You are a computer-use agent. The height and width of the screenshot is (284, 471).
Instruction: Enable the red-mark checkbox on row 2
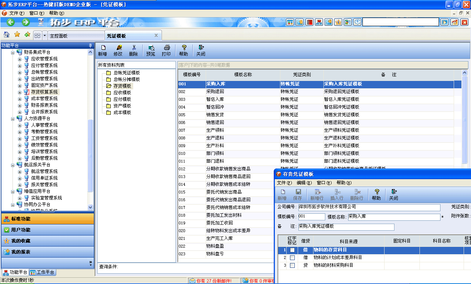pyautogui.click(x=292, y=258)
